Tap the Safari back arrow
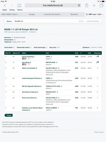 click(x=5, y=6)
